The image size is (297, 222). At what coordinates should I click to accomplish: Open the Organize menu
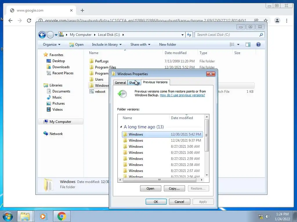[52, 45]
